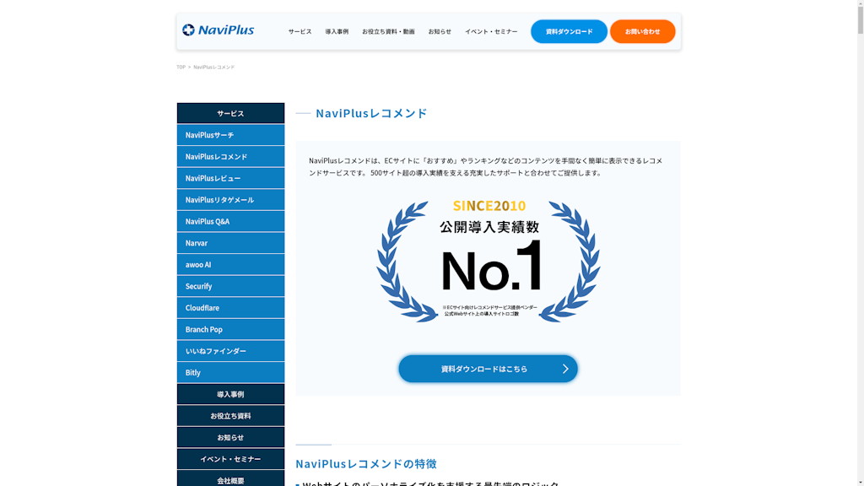Select Cloudflare in the sidebar list

230,308
